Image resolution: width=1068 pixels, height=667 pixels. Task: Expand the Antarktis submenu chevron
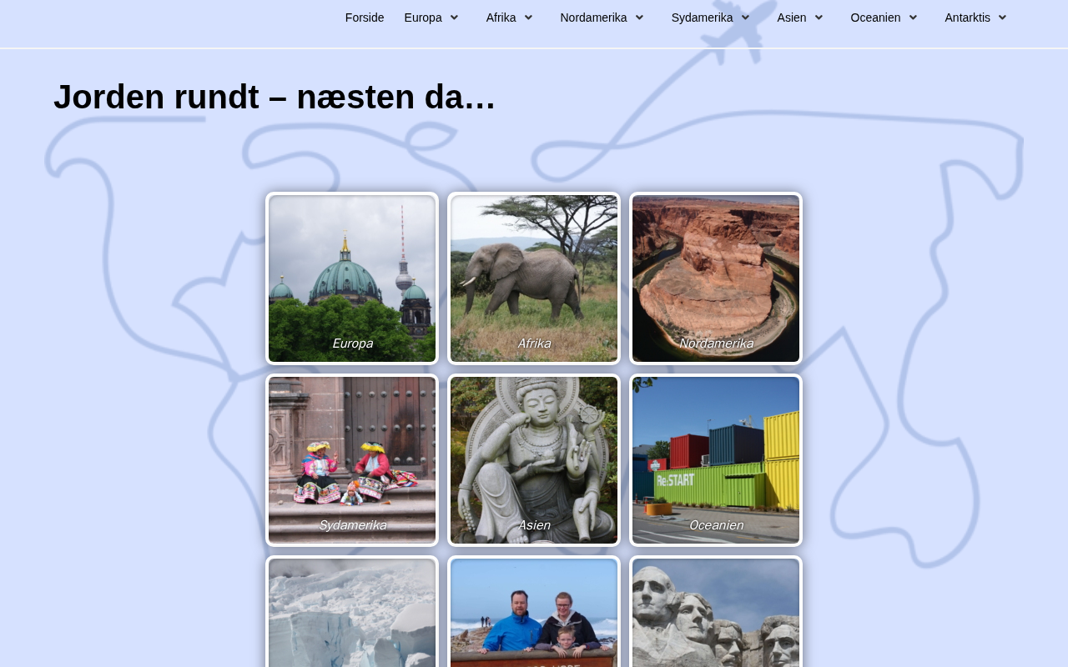tap(1002, 18)
